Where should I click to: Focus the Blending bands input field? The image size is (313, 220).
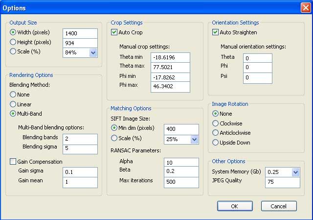click(80, 138)
